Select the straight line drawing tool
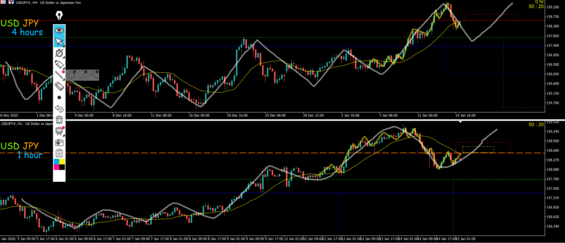565x243 pixels. point(60,75)
